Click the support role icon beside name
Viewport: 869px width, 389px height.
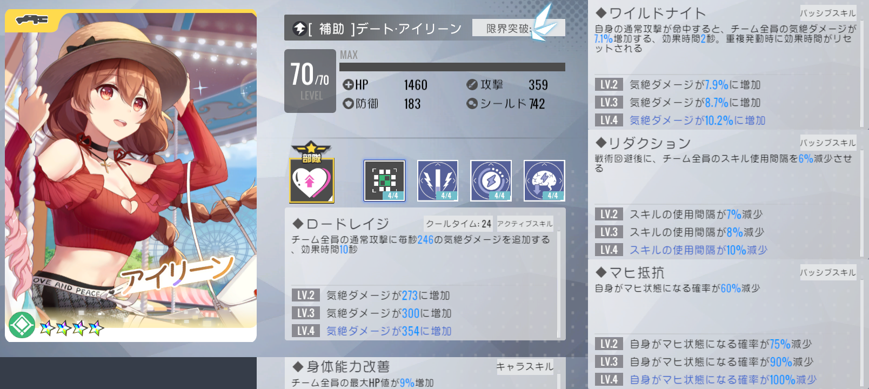click(x=299, y=29)
